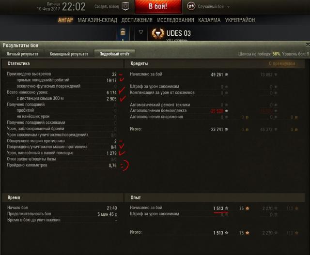
Task: Select the Подробный отчёт tab
Action: click(114, 54)
